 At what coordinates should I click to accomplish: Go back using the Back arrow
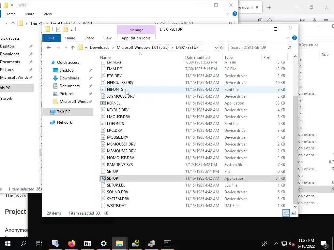49,48
